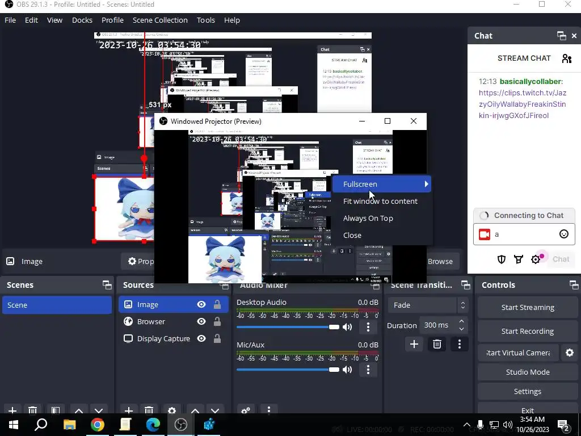Move selected source up
This screenshot has height=436, width=581.
(195, 410)
